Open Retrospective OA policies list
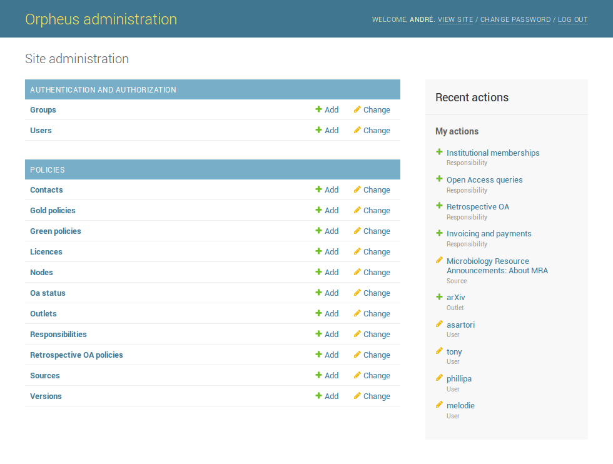 coord(76,355)
